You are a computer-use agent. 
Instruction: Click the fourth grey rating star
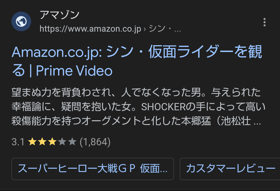point(62,142)
